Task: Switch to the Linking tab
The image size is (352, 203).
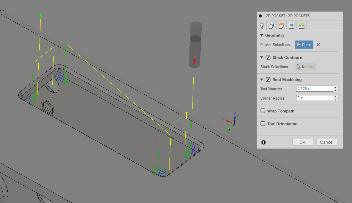Action: 301,26
